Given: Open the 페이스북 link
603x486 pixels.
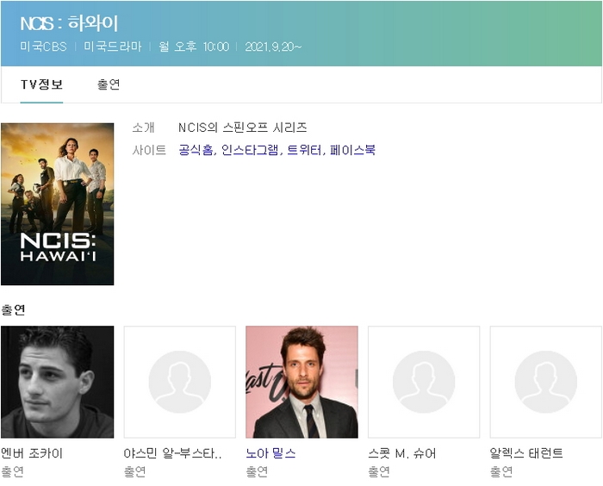Looking at the screenshot, I should click(352, 150).
